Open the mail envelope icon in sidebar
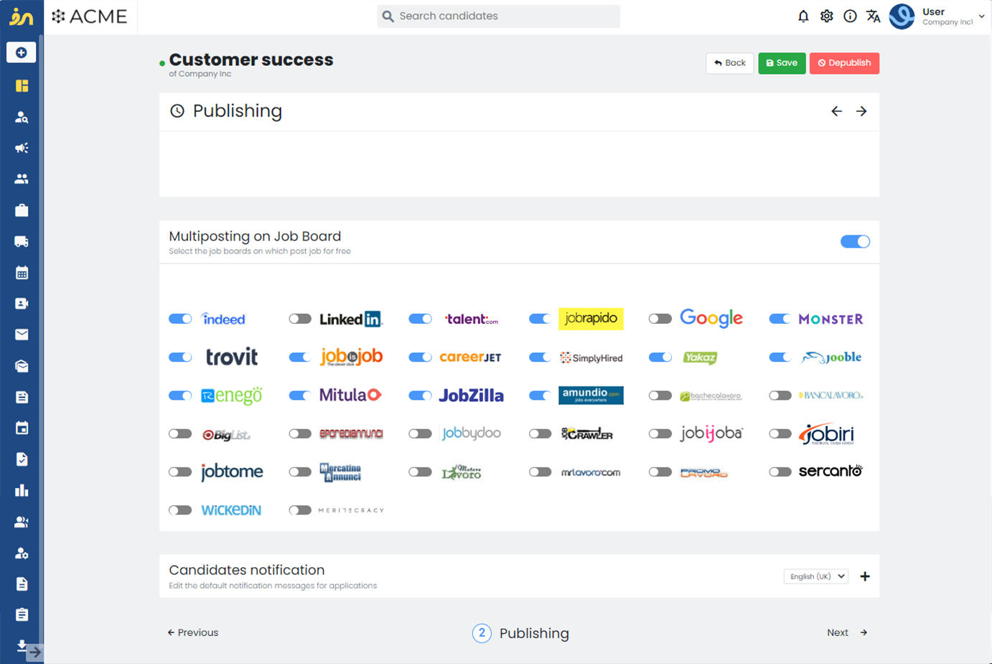The height and width of the screenshot is (664, 992). [x=22, y=335]
